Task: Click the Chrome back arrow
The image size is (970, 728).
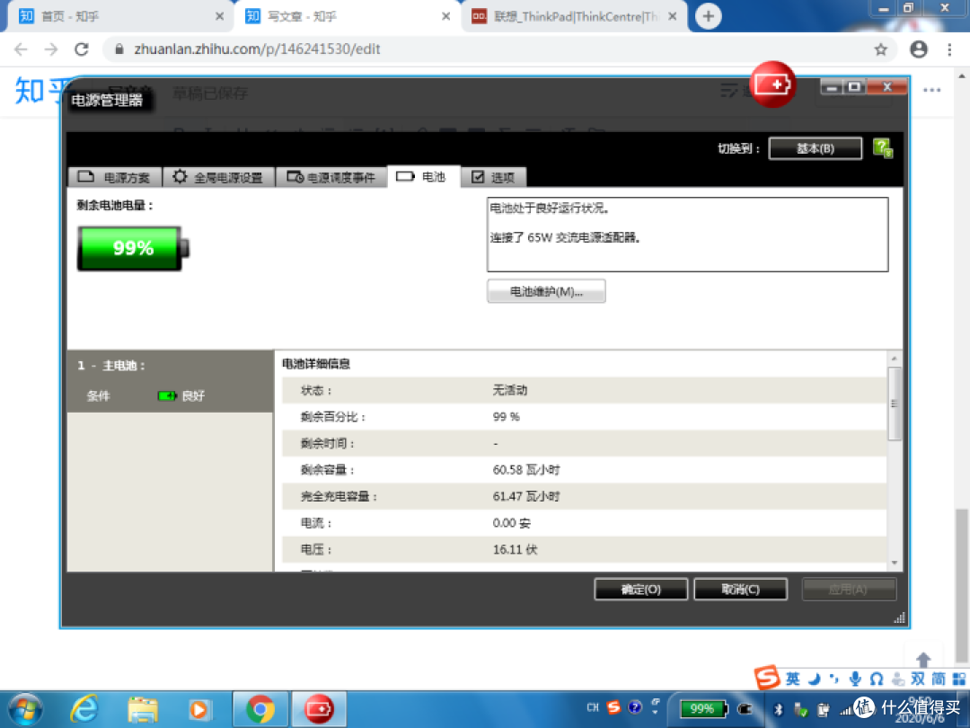Action: 21,49
